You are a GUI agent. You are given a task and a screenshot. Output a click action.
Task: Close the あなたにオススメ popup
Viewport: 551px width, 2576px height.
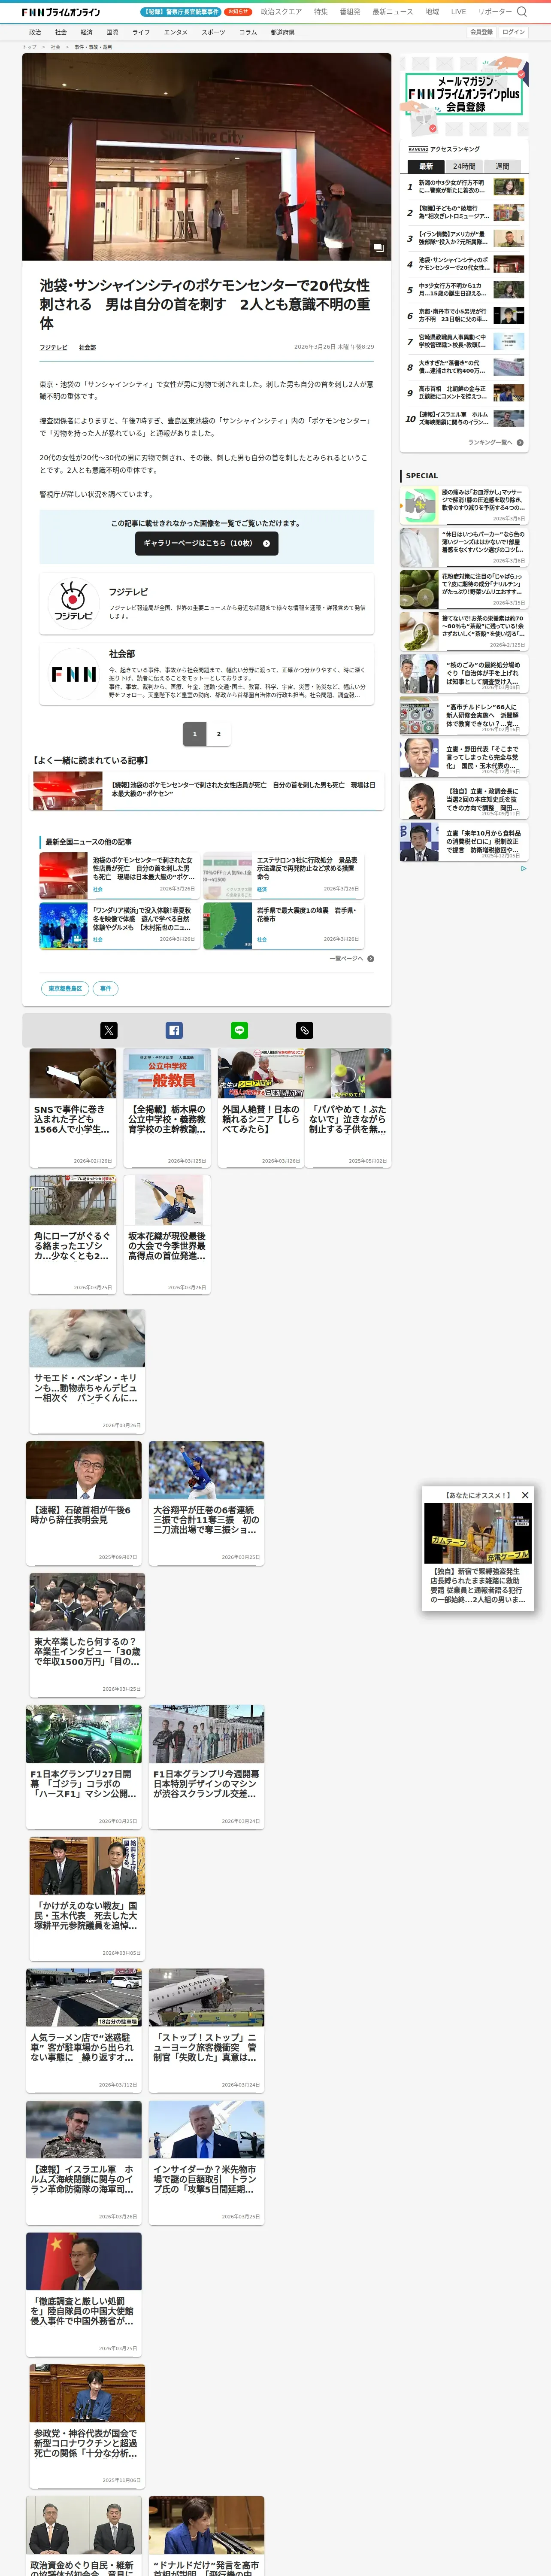pyautogui.click(x=525, y=1495)
